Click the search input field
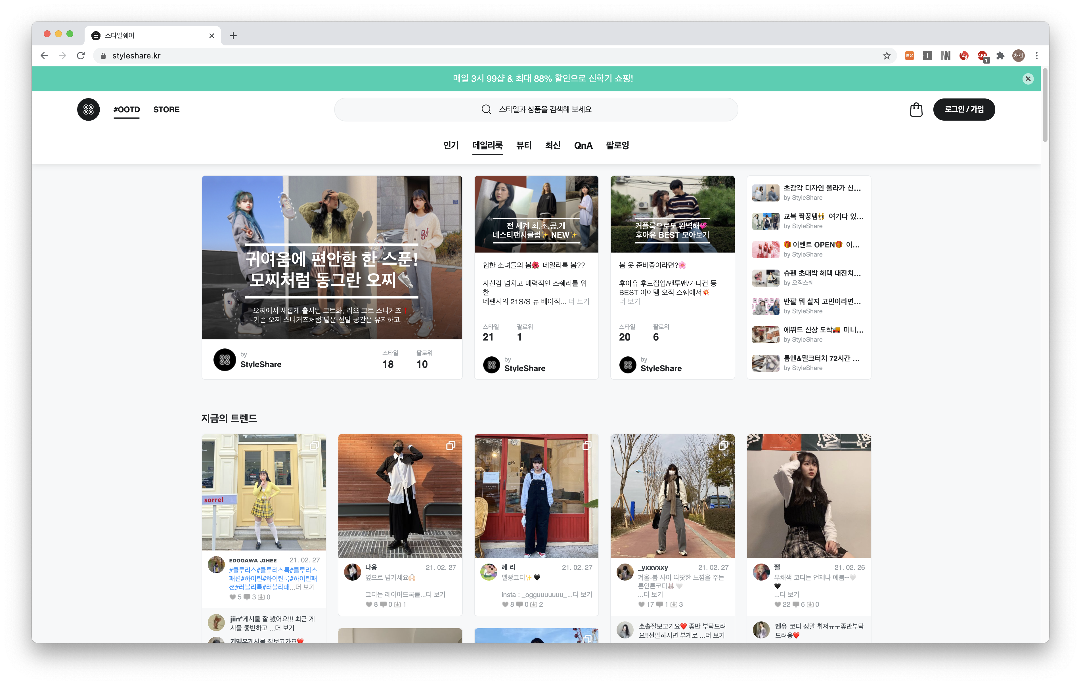This screenshot has width=1081, height=685. pos(536,110)
